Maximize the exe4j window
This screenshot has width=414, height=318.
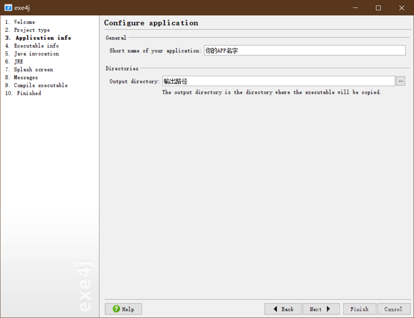click(x=378, y=8)
